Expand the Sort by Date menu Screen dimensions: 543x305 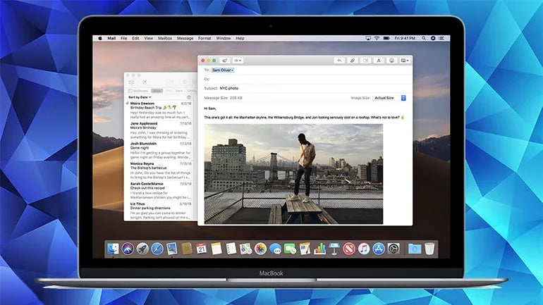[x=140, y=97]
